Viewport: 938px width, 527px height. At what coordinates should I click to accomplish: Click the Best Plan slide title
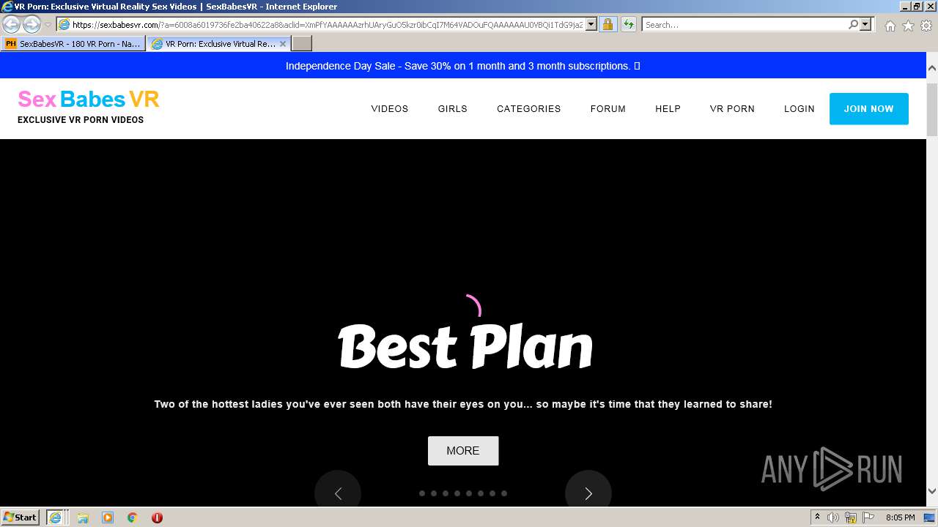tap(465, 346)
